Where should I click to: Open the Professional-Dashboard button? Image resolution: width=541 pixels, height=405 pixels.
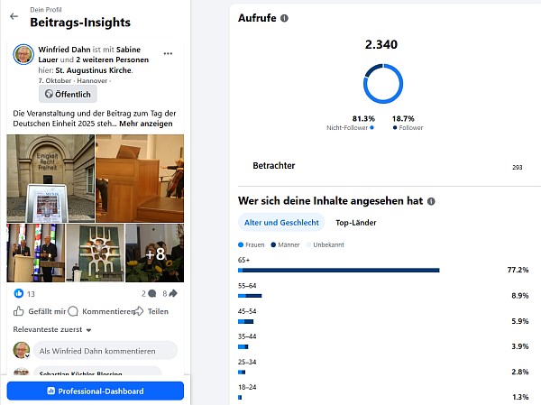tap(96, 391)
